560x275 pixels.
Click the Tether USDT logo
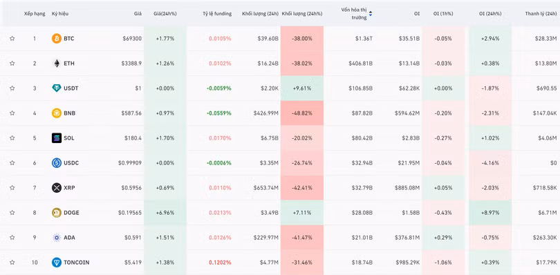tap(57, 88)
